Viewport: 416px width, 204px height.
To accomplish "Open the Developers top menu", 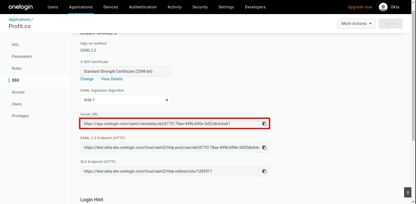I will point(255,7).
